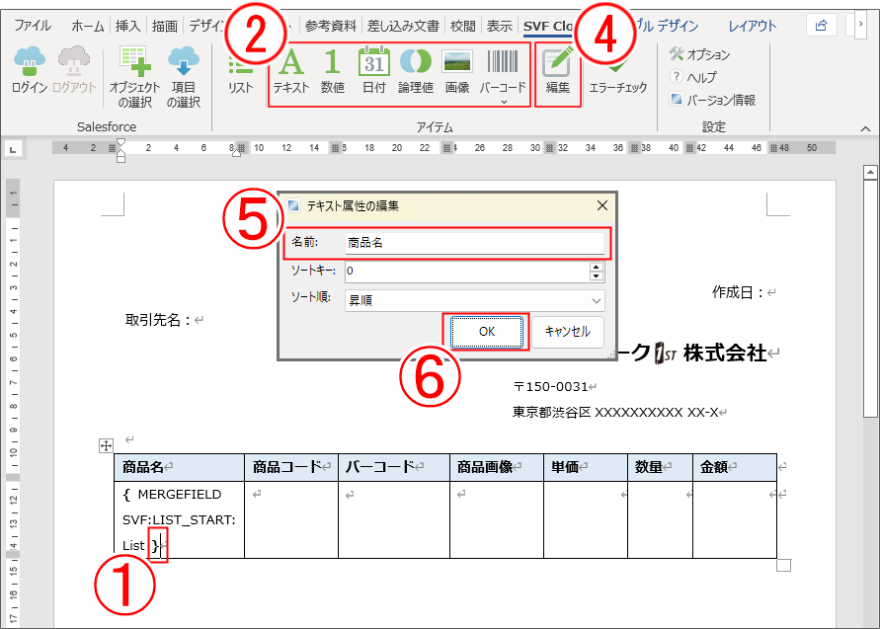Image resolution: width=880 pixels, height=629 pixels.
Task: Expand the バーコード dropdown arrow
Action: (x=502, y=100)
